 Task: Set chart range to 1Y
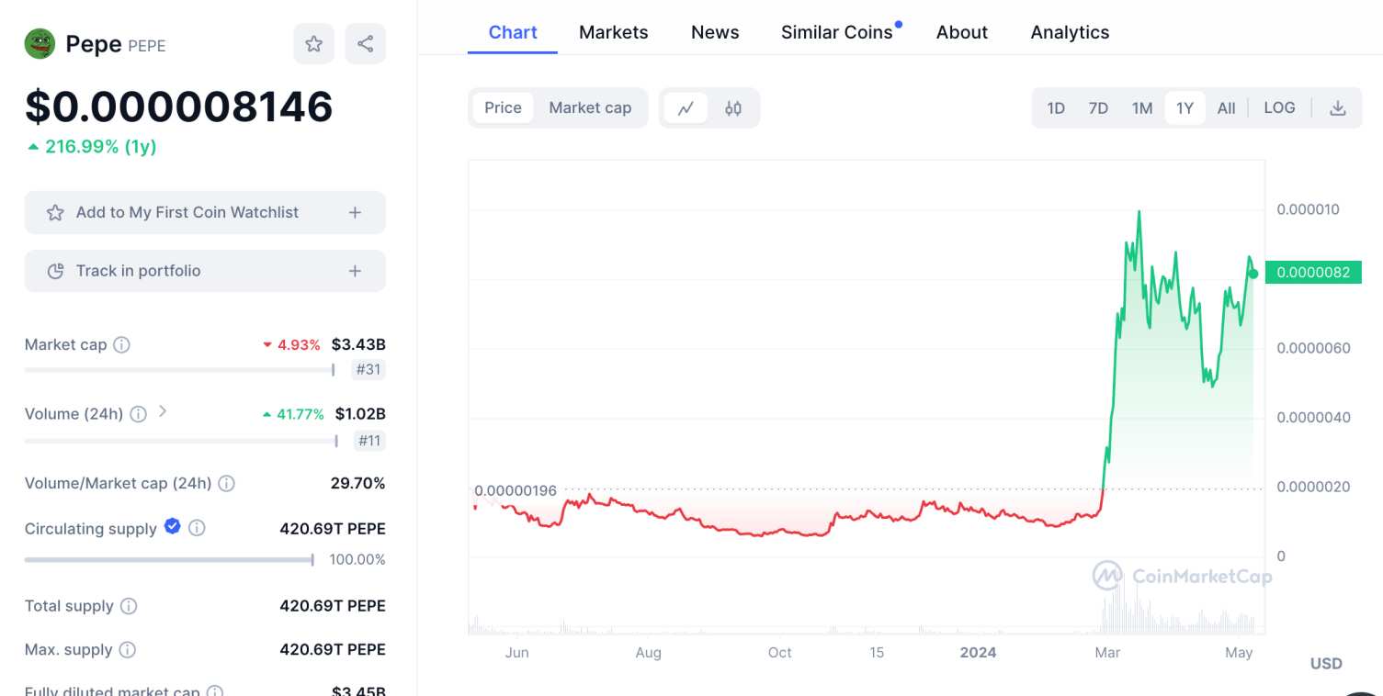[x=1185, y=108]
